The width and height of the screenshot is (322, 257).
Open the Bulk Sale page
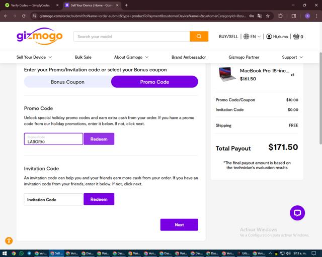tap(83, 57)
